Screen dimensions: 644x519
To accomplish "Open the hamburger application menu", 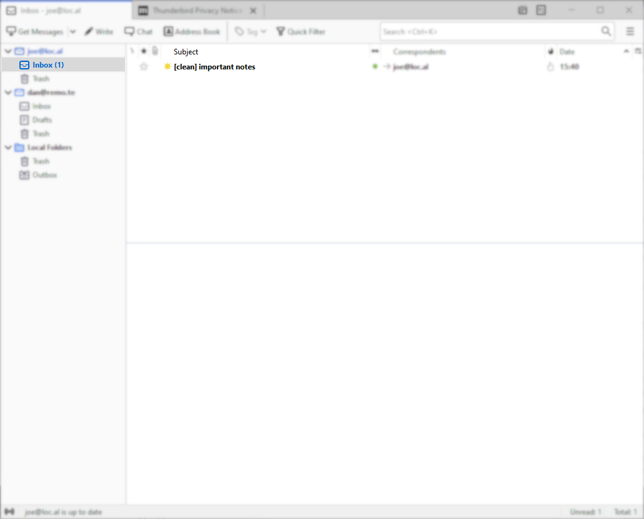I will tap(630, 32).
